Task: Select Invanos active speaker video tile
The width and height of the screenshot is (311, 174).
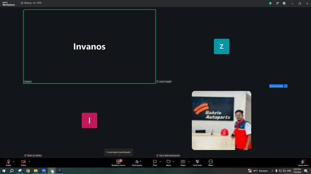Action: [x=89, y=46]
